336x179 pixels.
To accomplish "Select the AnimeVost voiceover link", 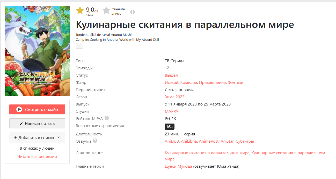I will tap(209, 141).
